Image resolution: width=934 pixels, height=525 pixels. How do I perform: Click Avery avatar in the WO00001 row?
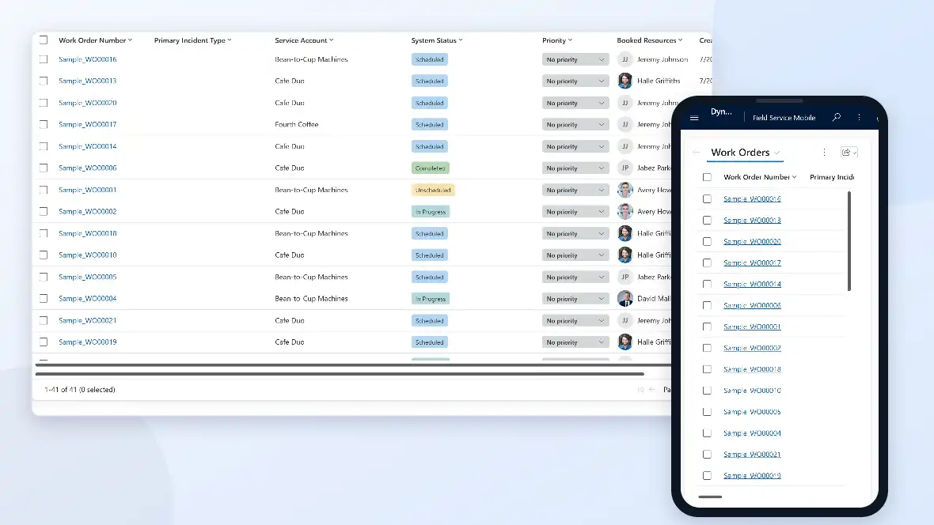tap(625, 190)
